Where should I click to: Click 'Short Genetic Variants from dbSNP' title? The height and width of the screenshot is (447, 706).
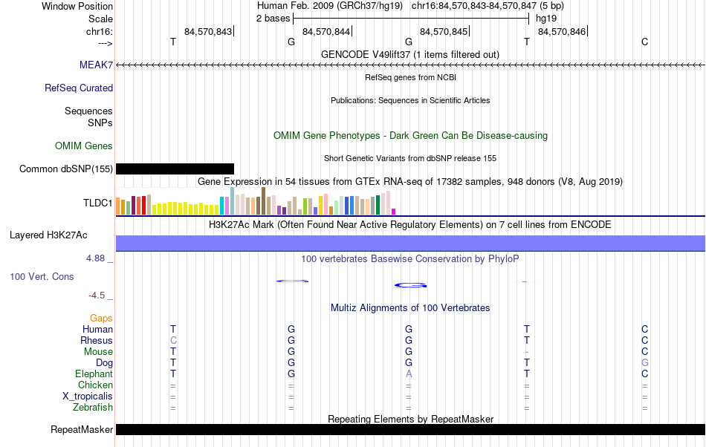410,158
